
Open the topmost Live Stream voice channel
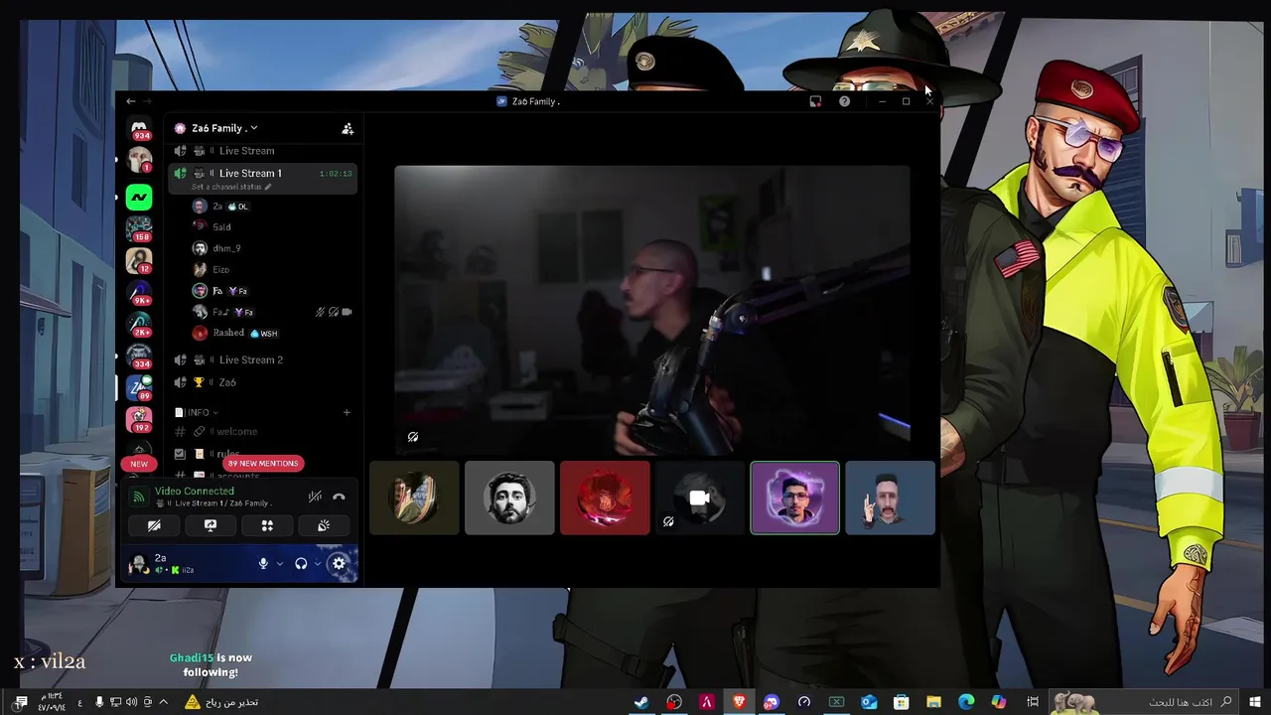pyautogui.click(x=262, y=151)
